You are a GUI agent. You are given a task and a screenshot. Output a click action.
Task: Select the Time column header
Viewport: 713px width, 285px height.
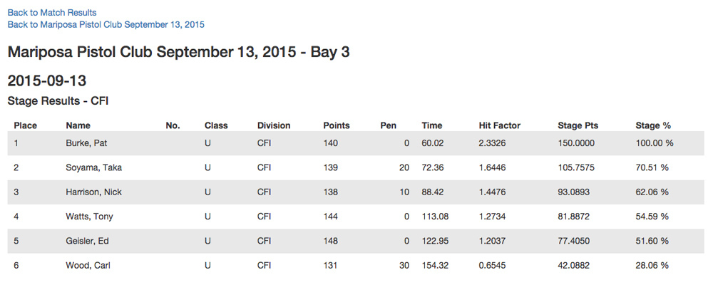point(432,125)
